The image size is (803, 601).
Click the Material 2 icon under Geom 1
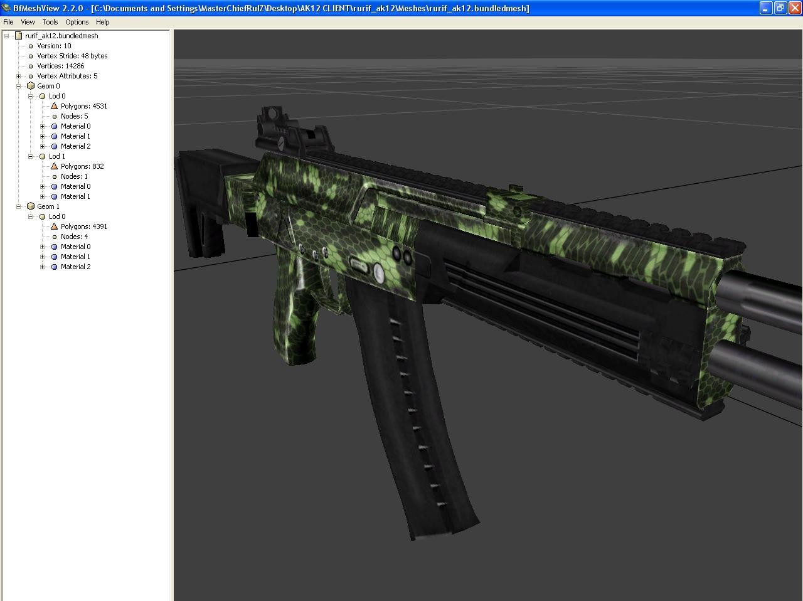[x=54, y=267]
